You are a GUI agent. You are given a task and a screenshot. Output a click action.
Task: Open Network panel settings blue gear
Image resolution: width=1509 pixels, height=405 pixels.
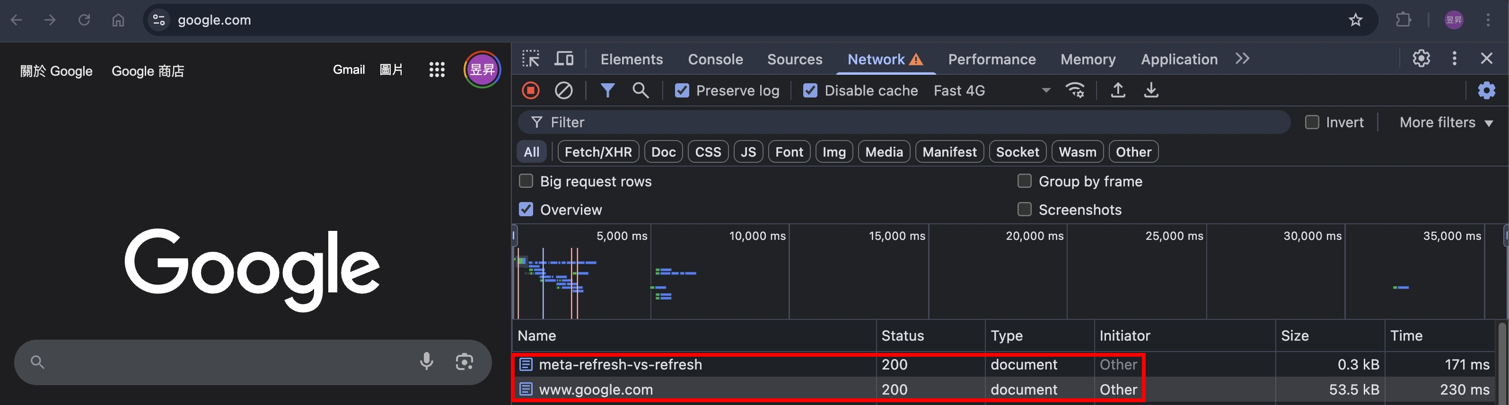pos(1486,90)
